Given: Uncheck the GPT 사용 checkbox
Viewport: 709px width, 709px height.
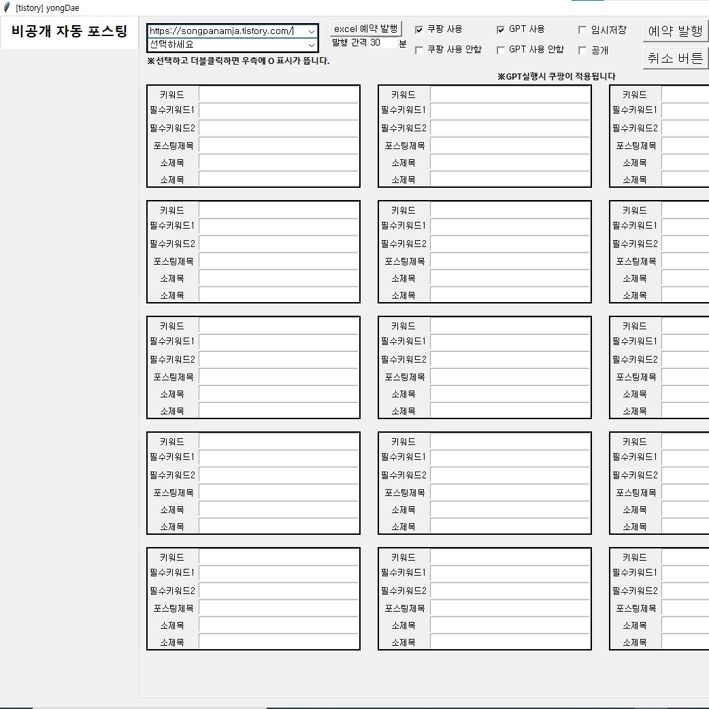Looking at the screenshot, I should click(501, 30).
